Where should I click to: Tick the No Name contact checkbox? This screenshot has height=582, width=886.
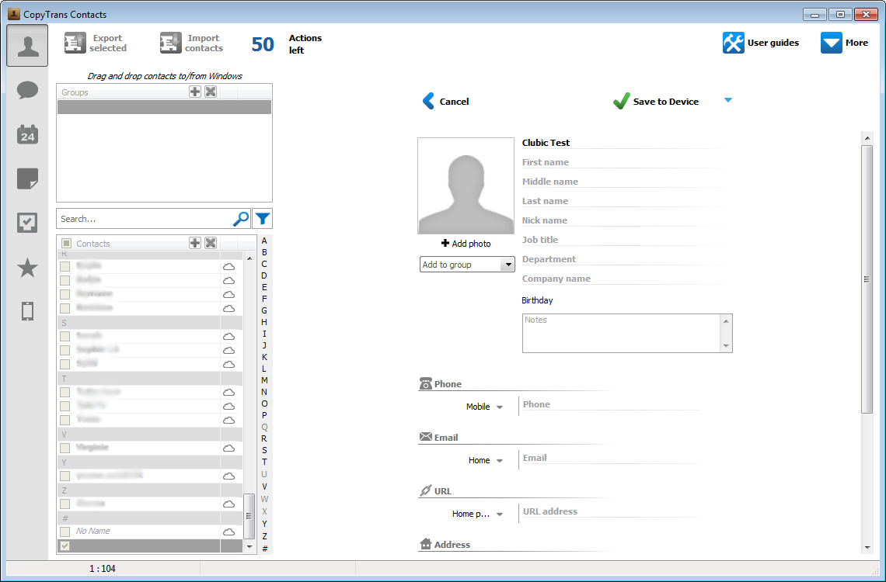65,531
